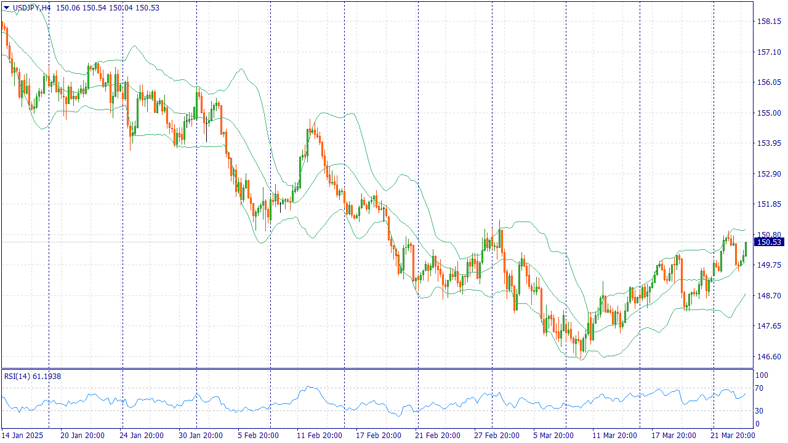Click the triangle arrow beside USDJPY,H4 title
Viewport: 788px width, 443px height.
(x=7, y=7)
